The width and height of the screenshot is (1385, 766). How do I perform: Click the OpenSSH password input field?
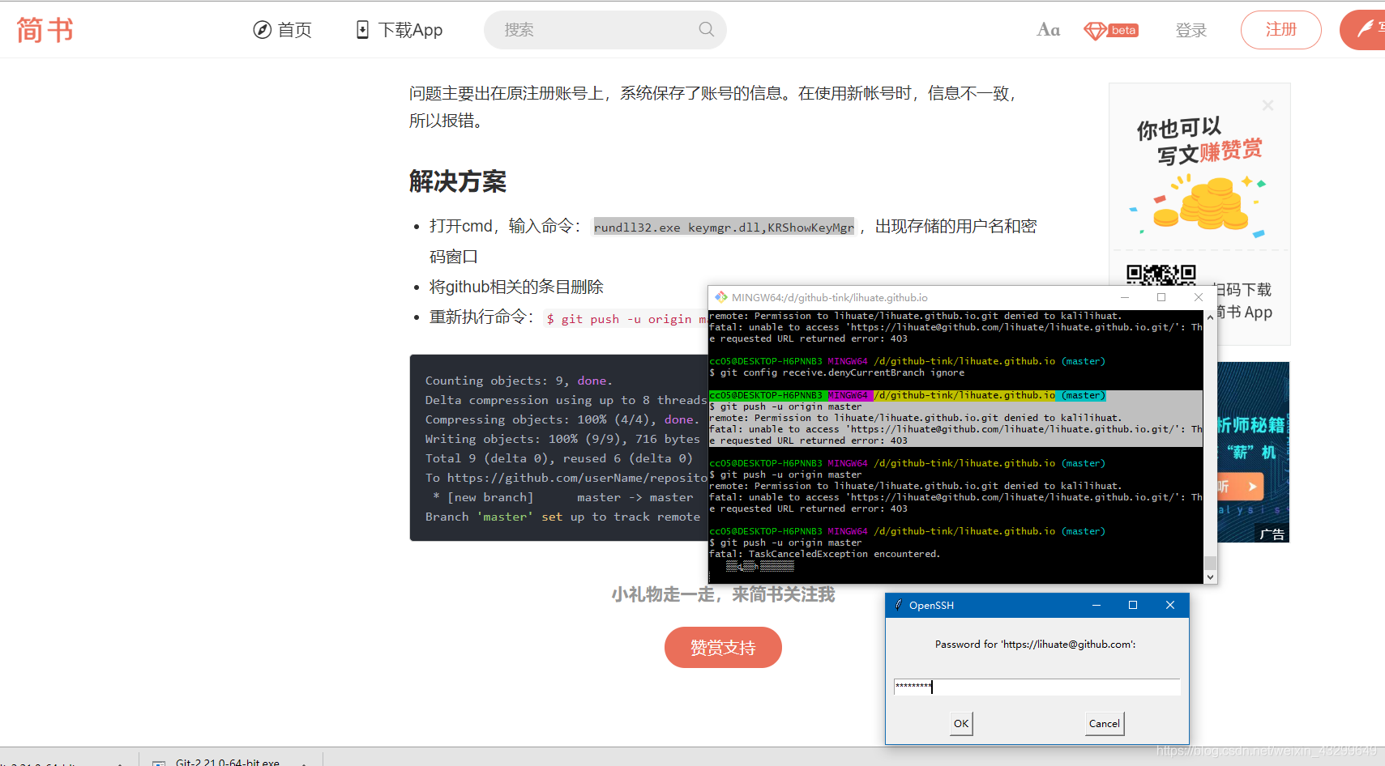click(1037, 687)
